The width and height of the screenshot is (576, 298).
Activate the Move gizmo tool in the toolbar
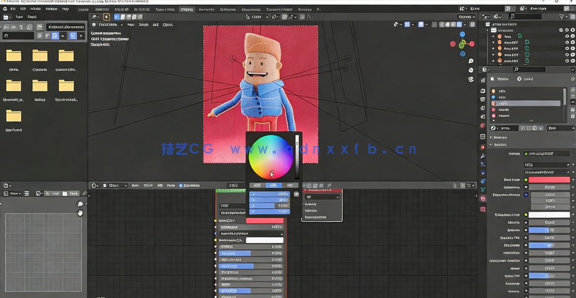point(121,16)
